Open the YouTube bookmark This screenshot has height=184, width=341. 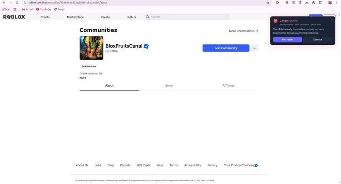[x=44, y=9]
